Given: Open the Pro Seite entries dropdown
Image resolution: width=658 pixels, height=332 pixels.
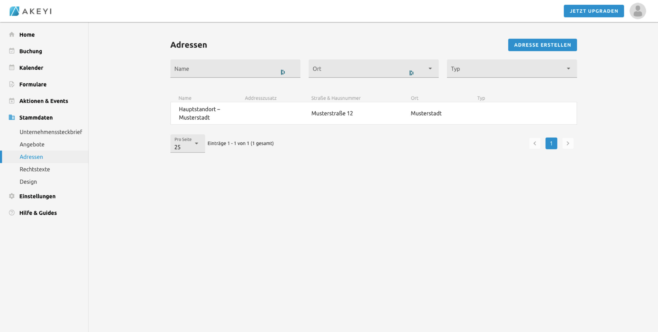Looking at the screenshot, I should tap(196, 144).
